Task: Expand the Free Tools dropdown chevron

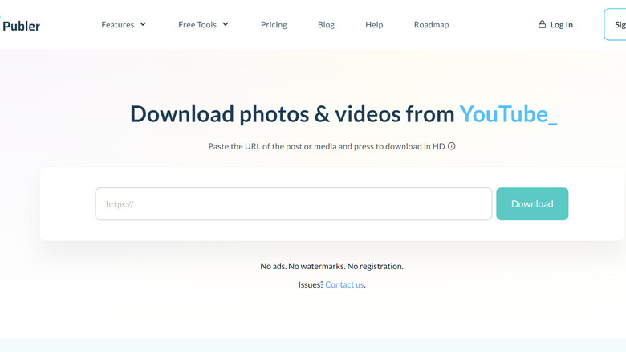Action: [226, 24]
